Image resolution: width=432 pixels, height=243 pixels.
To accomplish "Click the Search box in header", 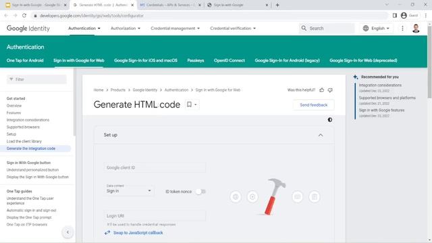I will click(327, 28).
